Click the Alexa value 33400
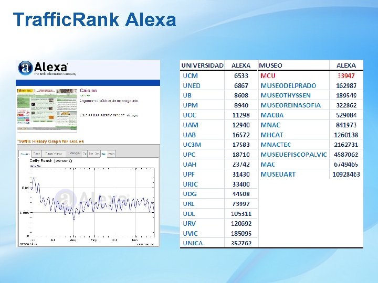 (x=241, y=184)
